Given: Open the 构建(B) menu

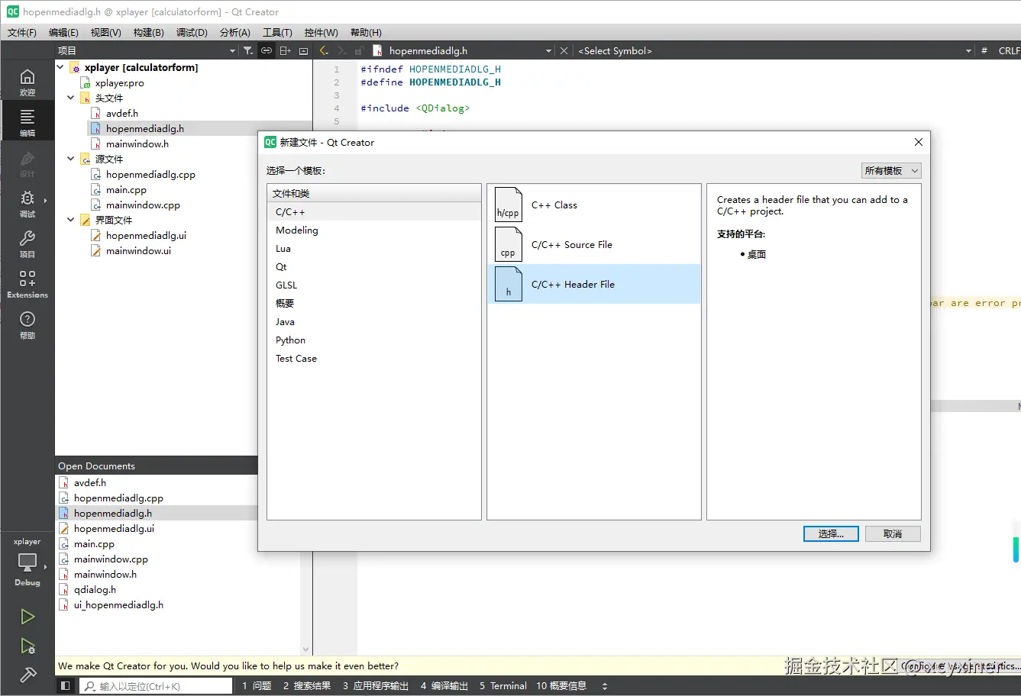Looking at the screenshot, I should point(148,32).
